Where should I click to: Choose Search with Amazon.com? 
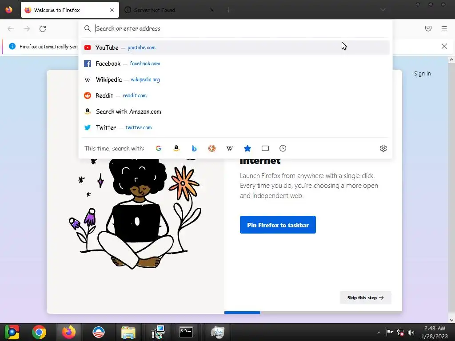point(235,111)
